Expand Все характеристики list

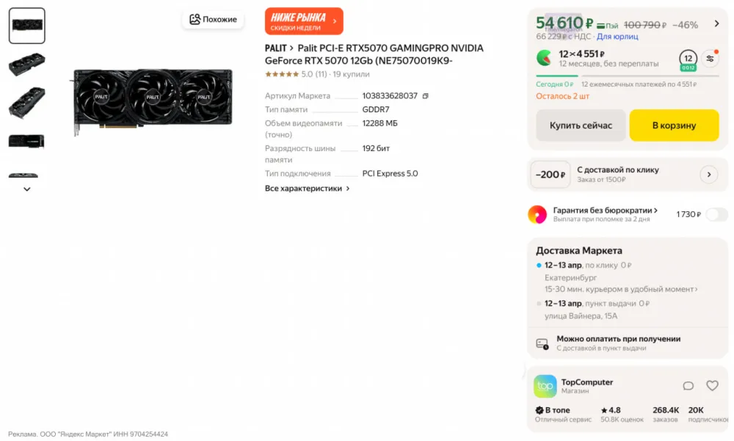click(x=307, y=189)
